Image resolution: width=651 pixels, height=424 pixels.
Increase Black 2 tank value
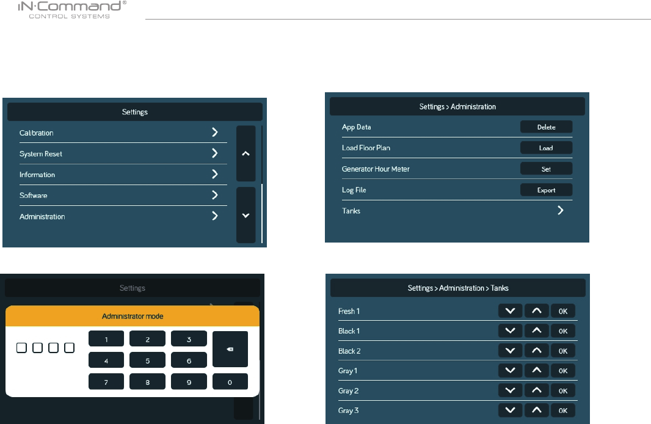point(537,351)
